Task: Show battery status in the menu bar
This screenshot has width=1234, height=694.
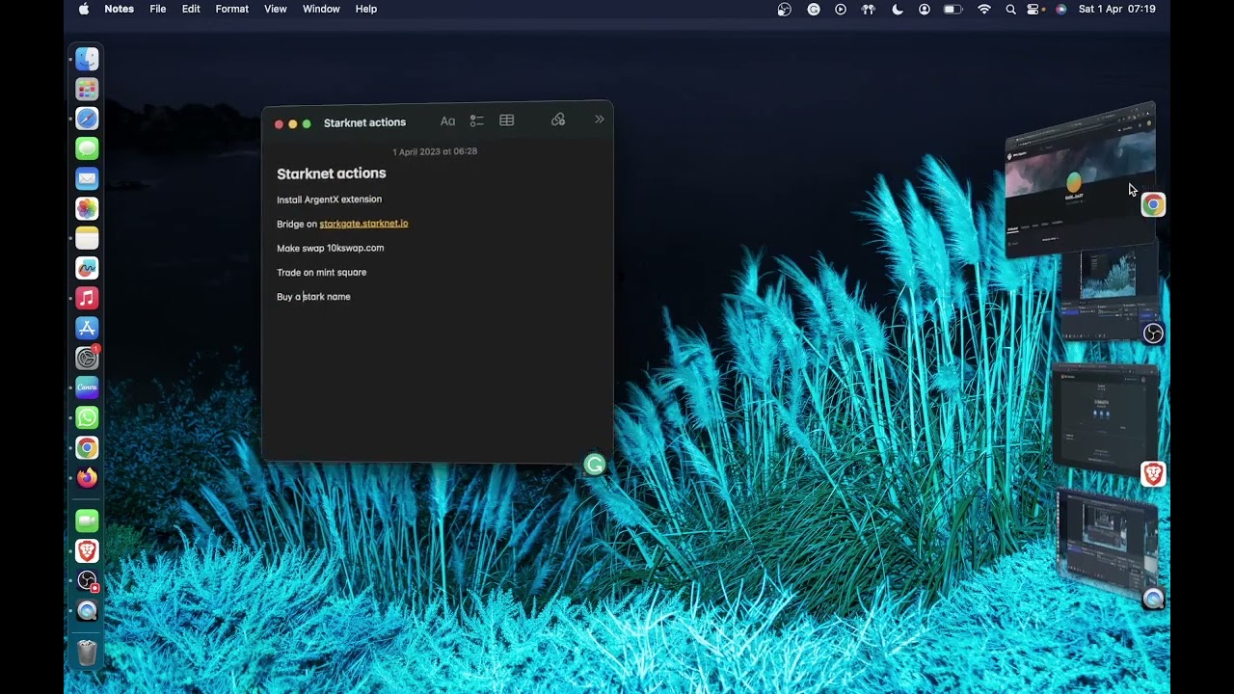Action: pos(953,9)
